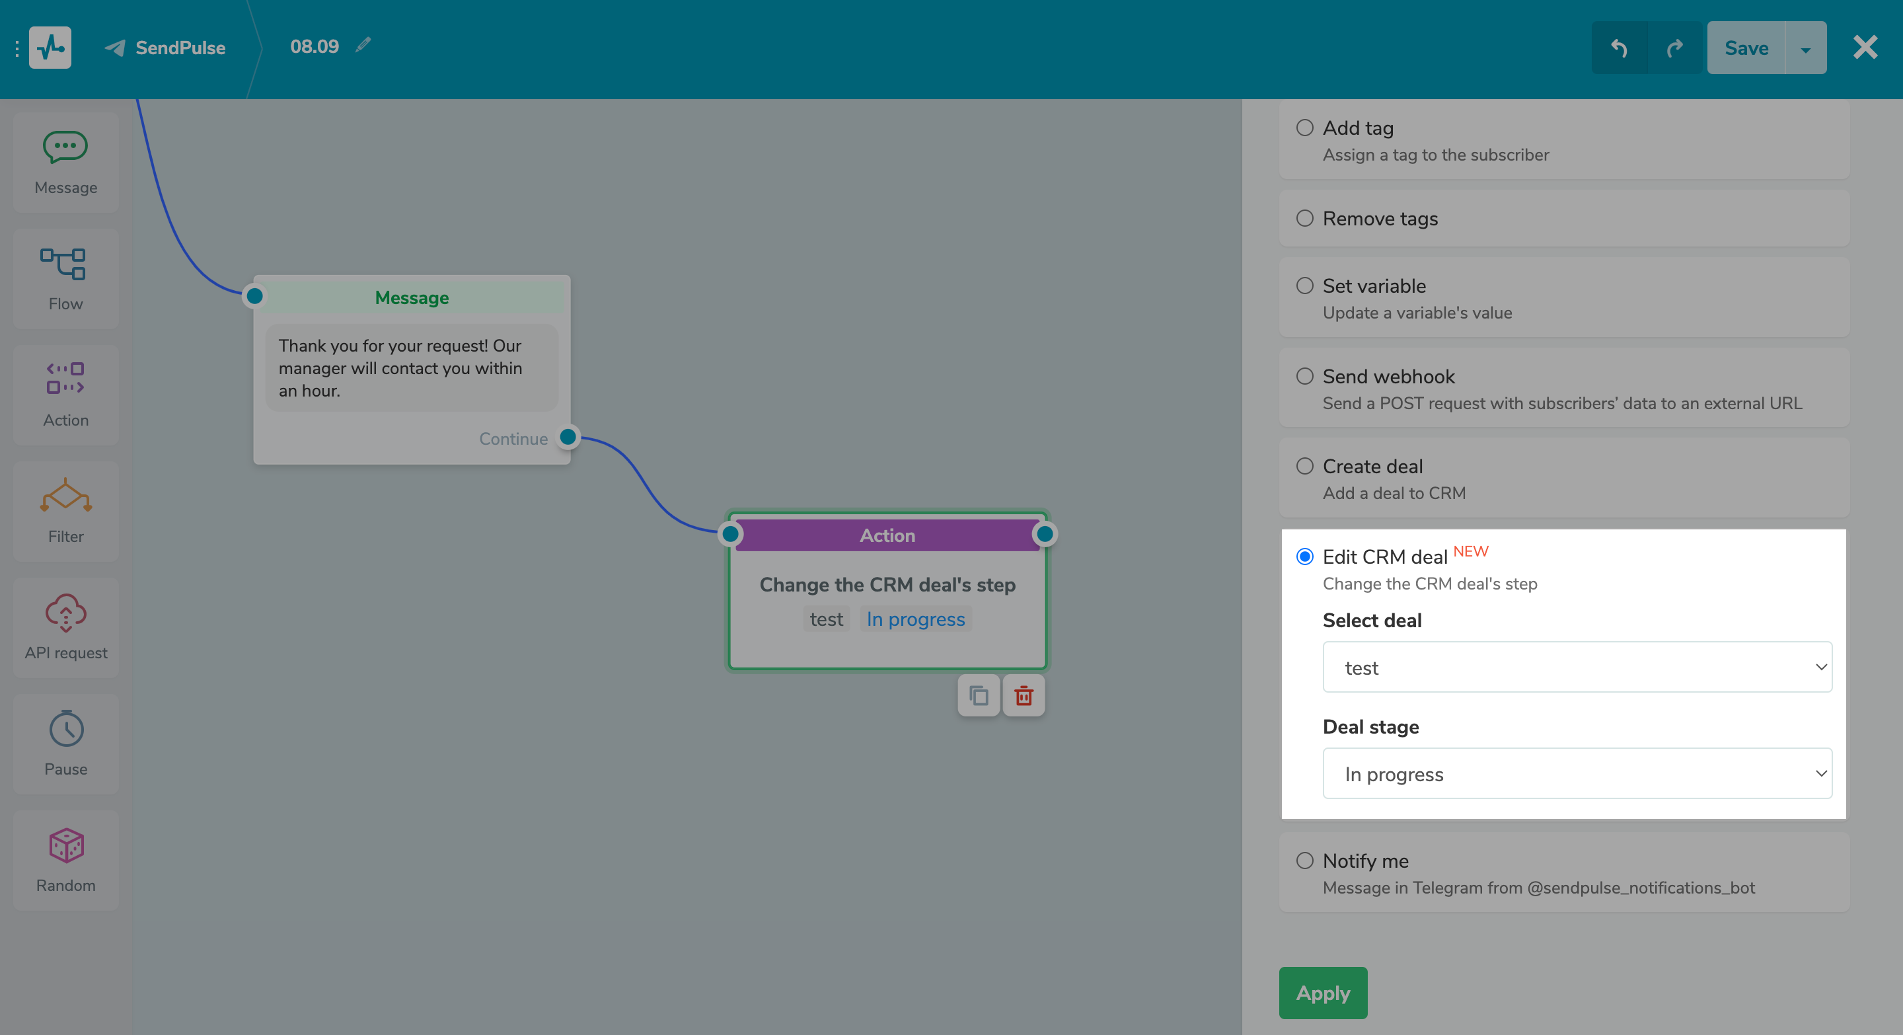Duplicate the selected Action block

[978, 695]
